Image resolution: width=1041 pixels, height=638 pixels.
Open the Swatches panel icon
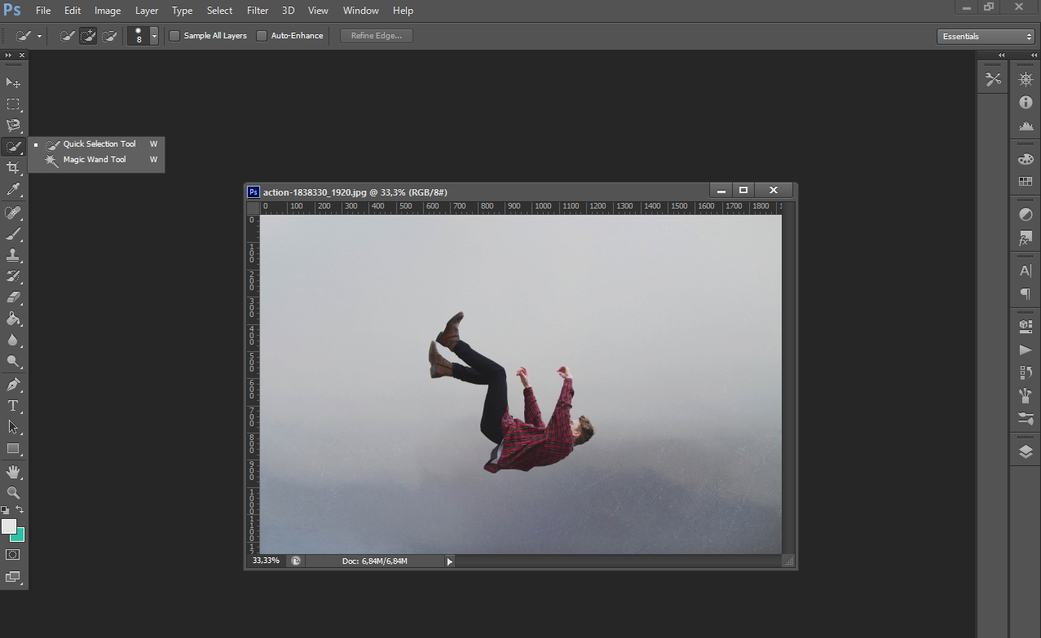[1026, 182]
